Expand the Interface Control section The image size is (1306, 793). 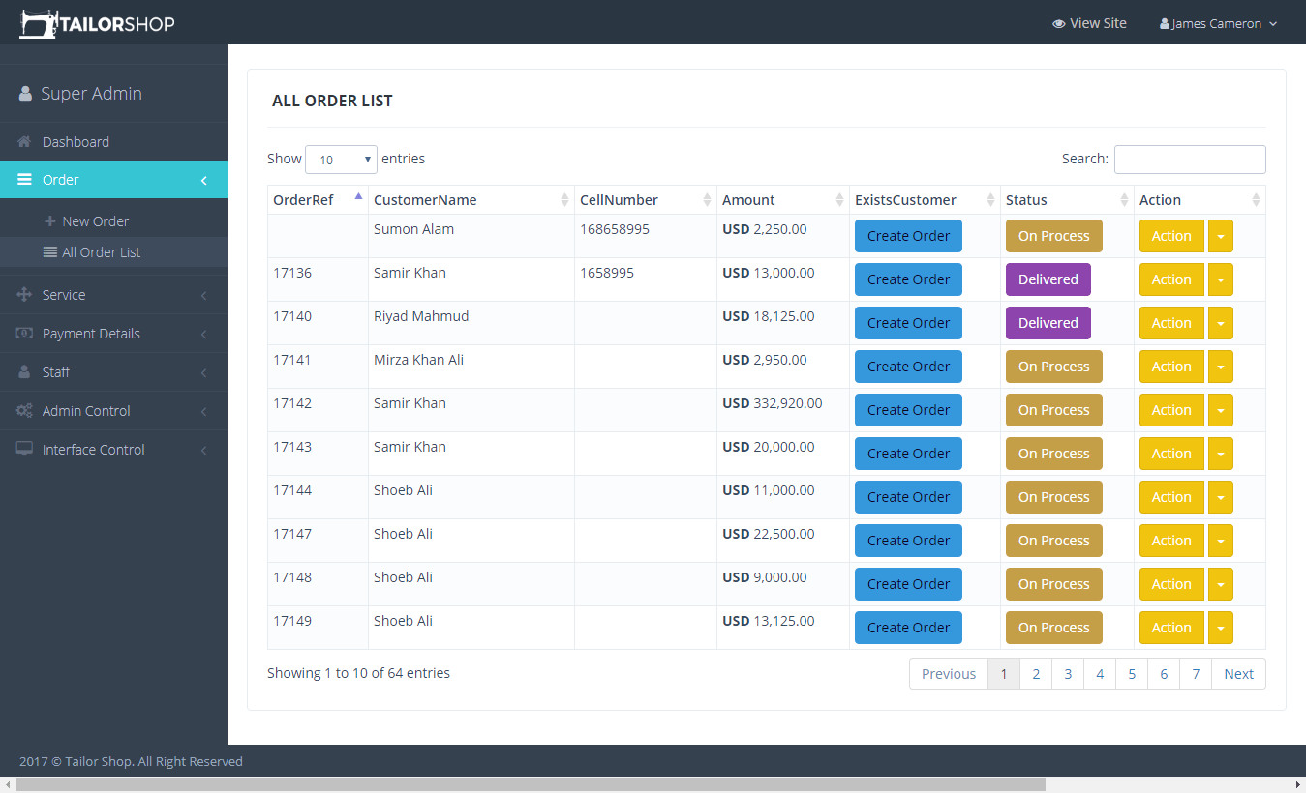[92, 449]
